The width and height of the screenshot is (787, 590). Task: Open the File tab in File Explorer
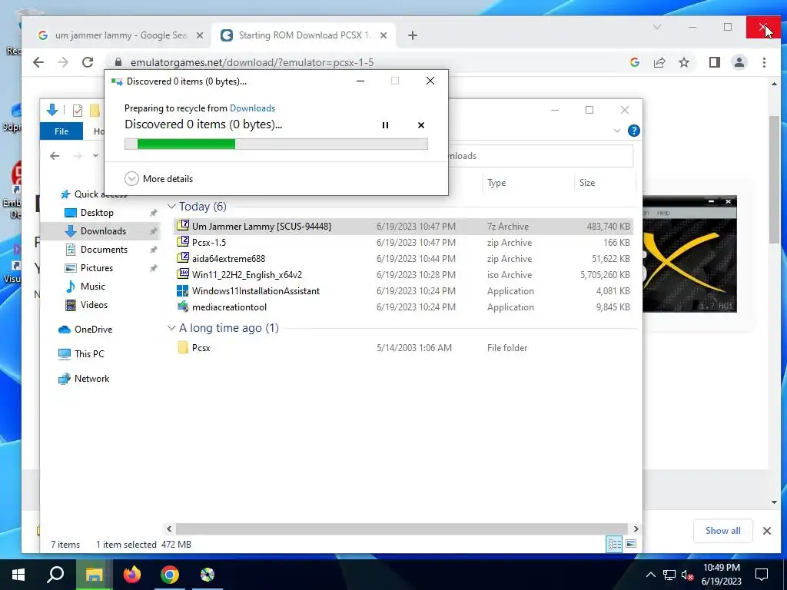tap(61, 131)
